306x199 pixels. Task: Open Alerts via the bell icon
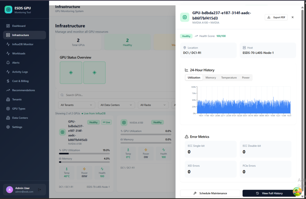tap(8, 63)
